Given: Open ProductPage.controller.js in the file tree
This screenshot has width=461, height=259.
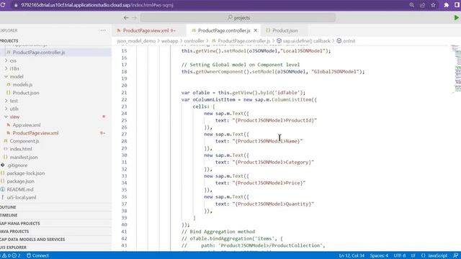Looking at the screenshot, I should pos(38,53).
